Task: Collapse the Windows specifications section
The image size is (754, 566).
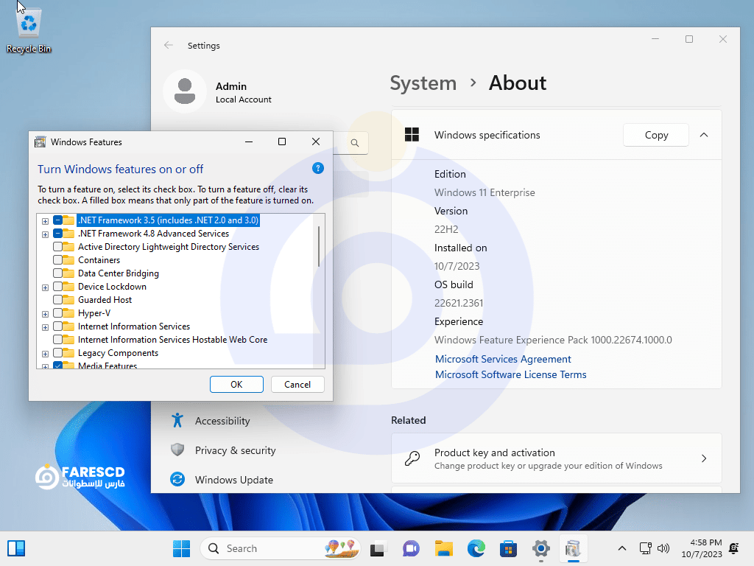Action: [704, 135]
